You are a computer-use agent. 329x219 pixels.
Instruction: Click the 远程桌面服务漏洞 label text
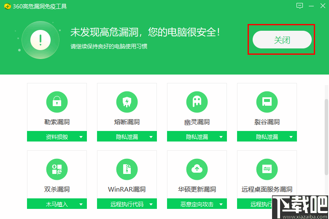point(267,190)
